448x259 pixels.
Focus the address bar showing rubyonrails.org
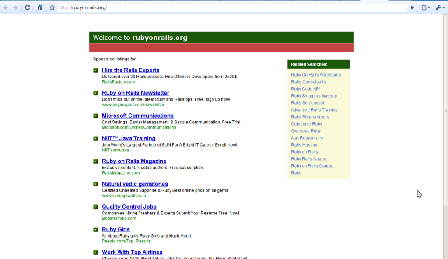pyautogui.click(x=232, y=7)
